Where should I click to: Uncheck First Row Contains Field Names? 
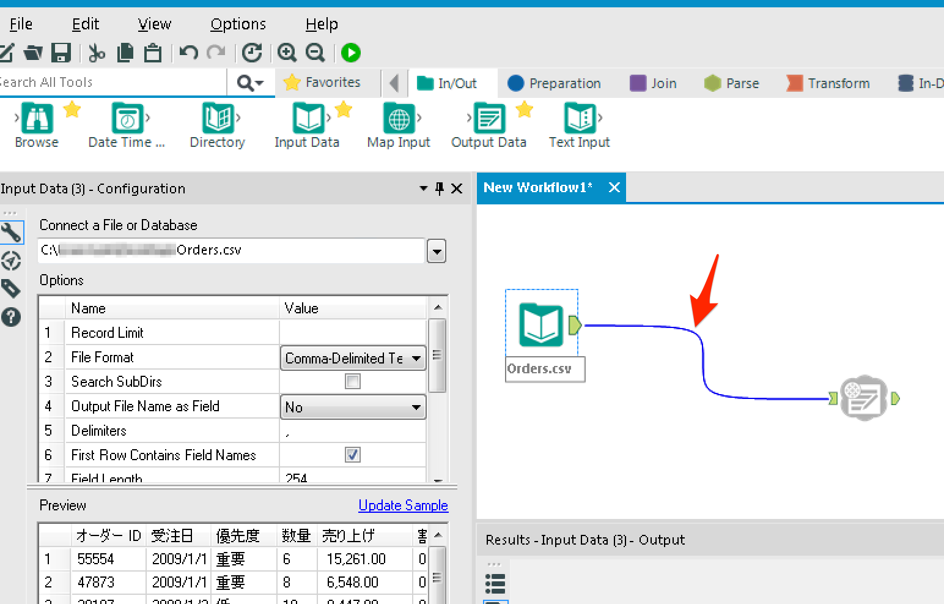point(353,455)
